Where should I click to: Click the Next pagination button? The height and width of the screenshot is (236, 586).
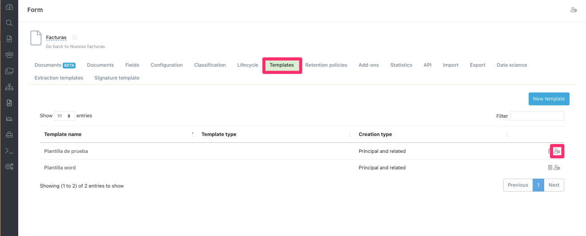click(554, 185)
